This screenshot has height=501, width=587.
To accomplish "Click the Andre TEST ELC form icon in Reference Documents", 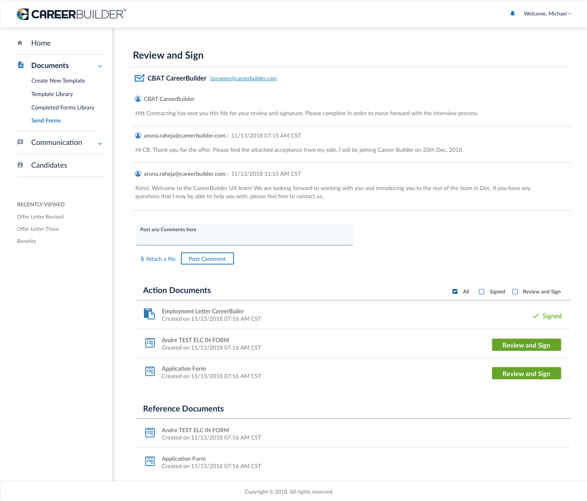I will pos(150,433).
